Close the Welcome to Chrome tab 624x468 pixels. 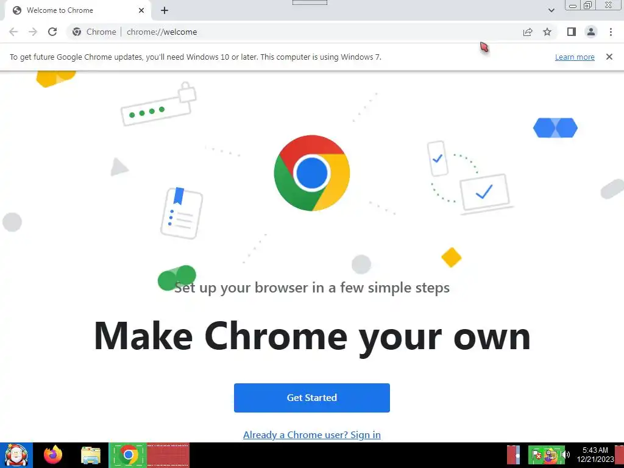pos(141,10)
